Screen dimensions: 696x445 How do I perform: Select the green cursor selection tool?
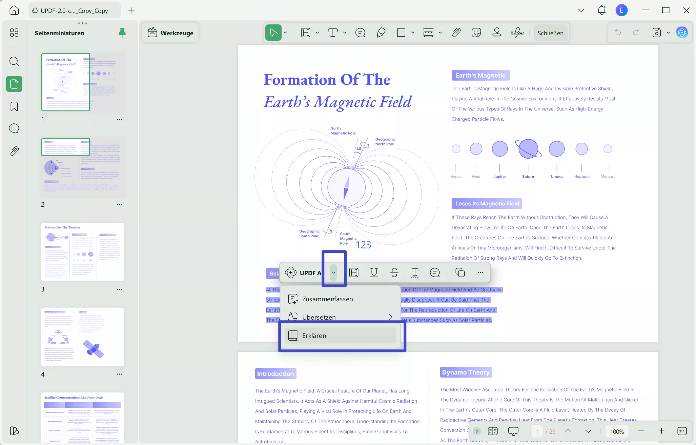(x=273, y=33)
